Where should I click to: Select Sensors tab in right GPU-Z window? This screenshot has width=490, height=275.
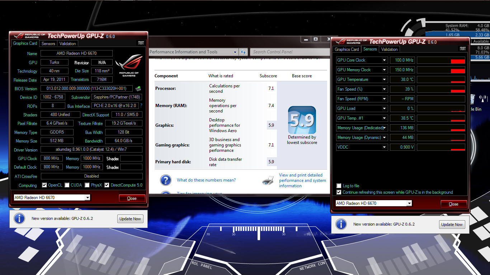[370, 49]
